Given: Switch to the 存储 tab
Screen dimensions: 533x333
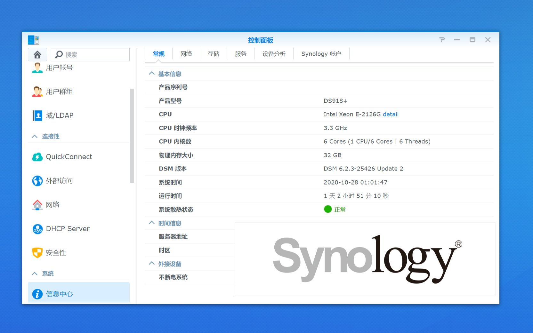Looking at the screenshot, I should 213,54.
